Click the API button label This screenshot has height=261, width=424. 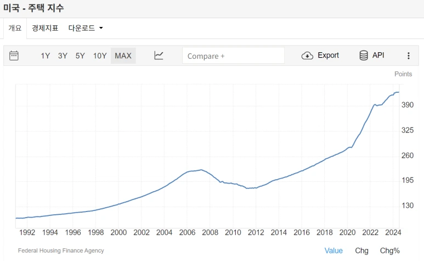pos(378,55)
